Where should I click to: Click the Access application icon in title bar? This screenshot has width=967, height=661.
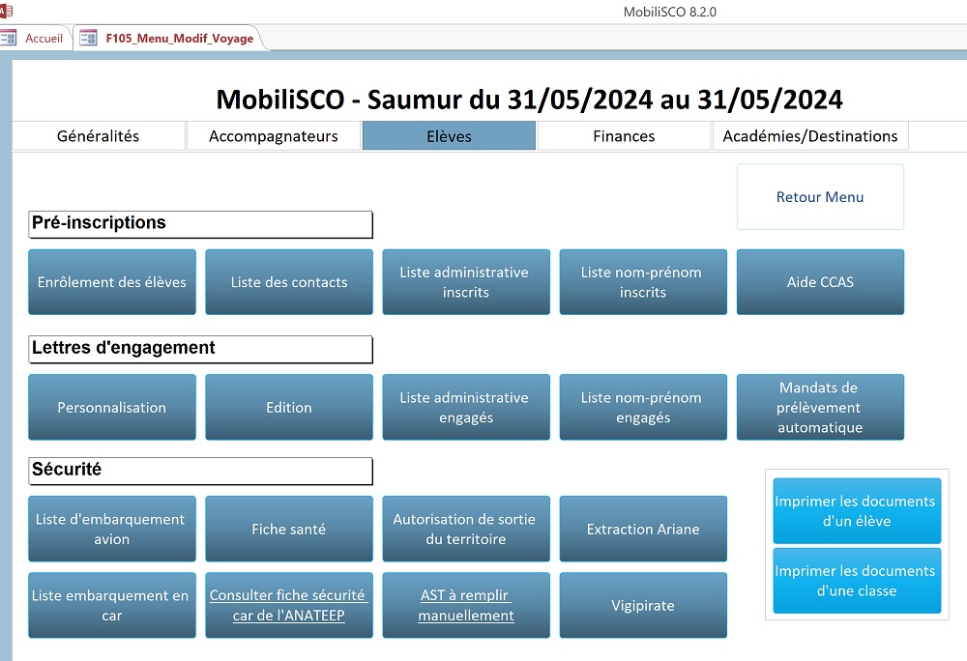(6, 11)
